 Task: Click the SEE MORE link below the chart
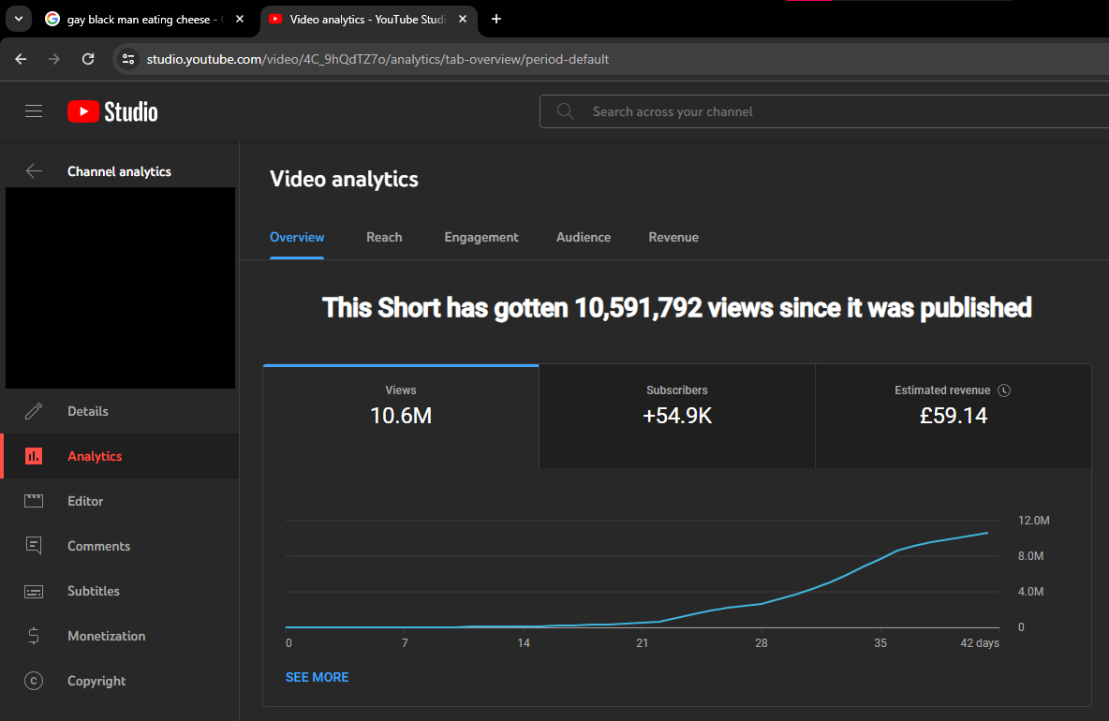coord(317,676)
